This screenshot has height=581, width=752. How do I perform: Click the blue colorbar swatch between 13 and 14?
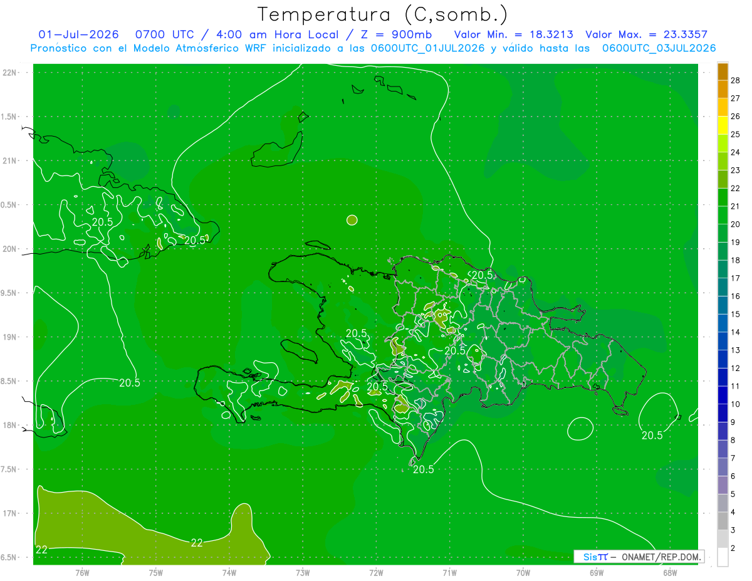(x=723, y=341)
